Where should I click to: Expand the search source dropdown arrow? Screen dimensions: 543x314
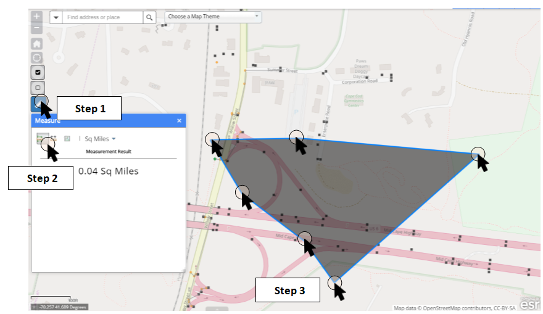(56, 17)
